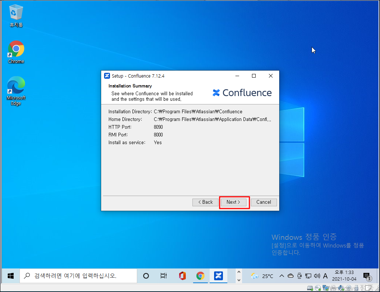380x292 pixels.
Task: Click the Next button in Setup
Action: 233,202
